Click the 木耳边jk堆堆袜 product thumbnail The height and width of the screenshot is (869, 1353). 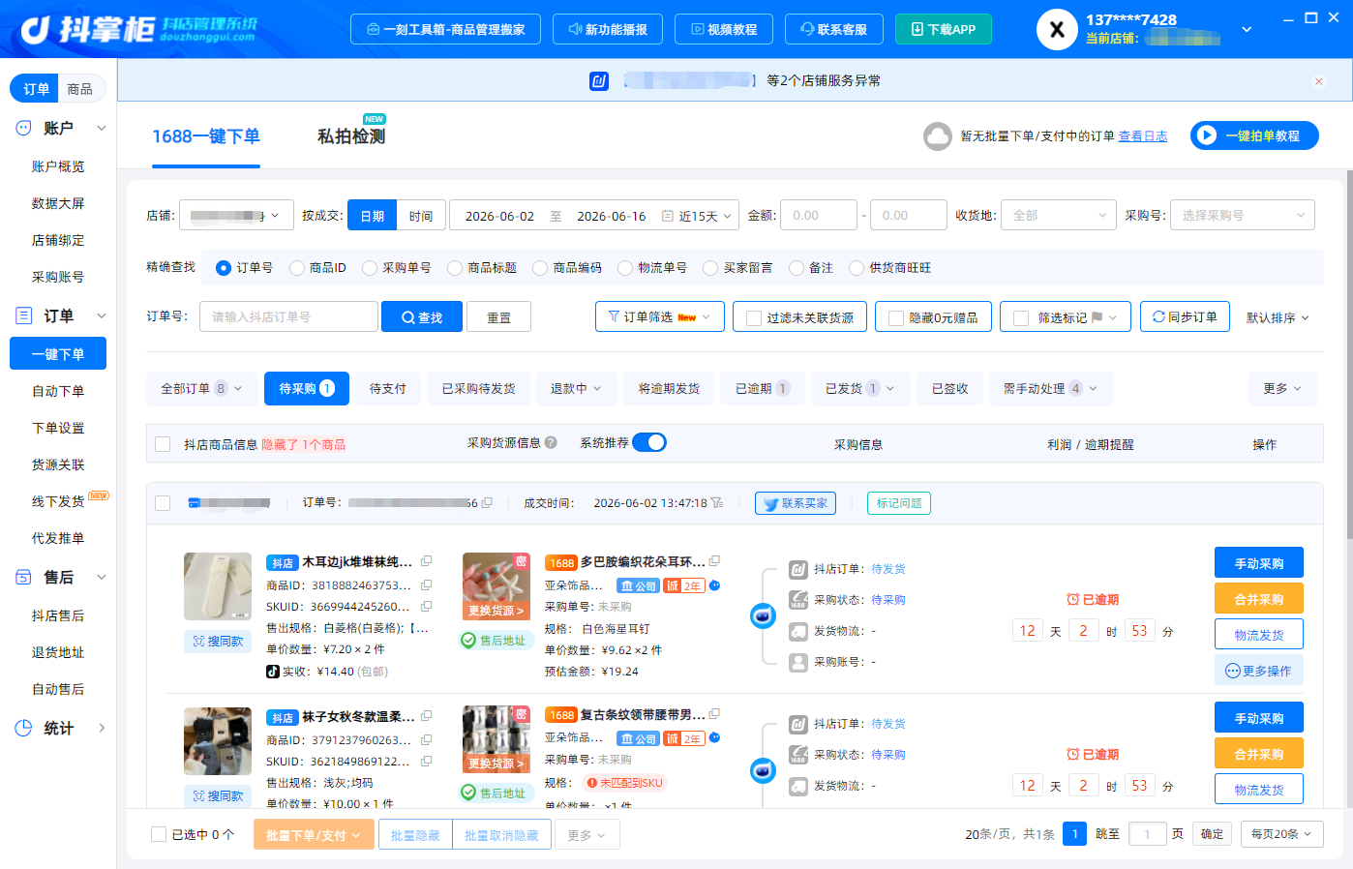point(218,585)
